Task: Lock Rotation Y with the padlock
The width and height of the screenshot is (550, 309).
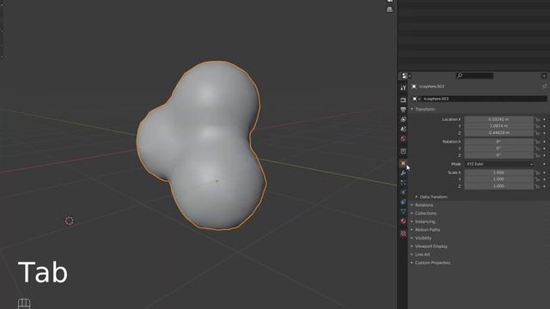Action: click(x=537, y=148)
